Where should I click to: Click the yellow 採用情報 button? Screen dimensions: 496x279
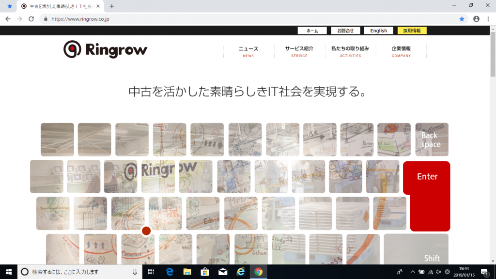pos(412,30)
